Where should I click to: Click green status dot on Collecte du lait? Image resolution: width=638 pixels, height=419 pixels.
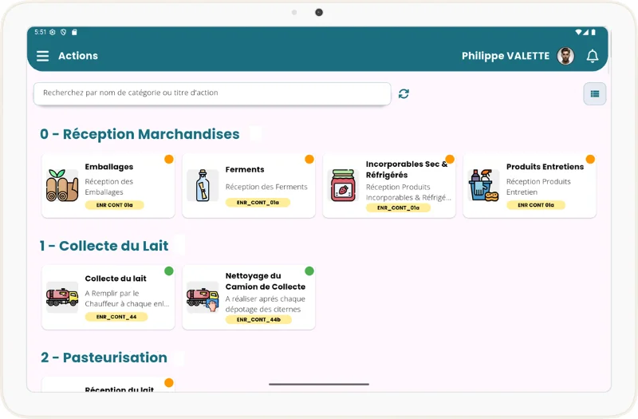click(169, 271)
